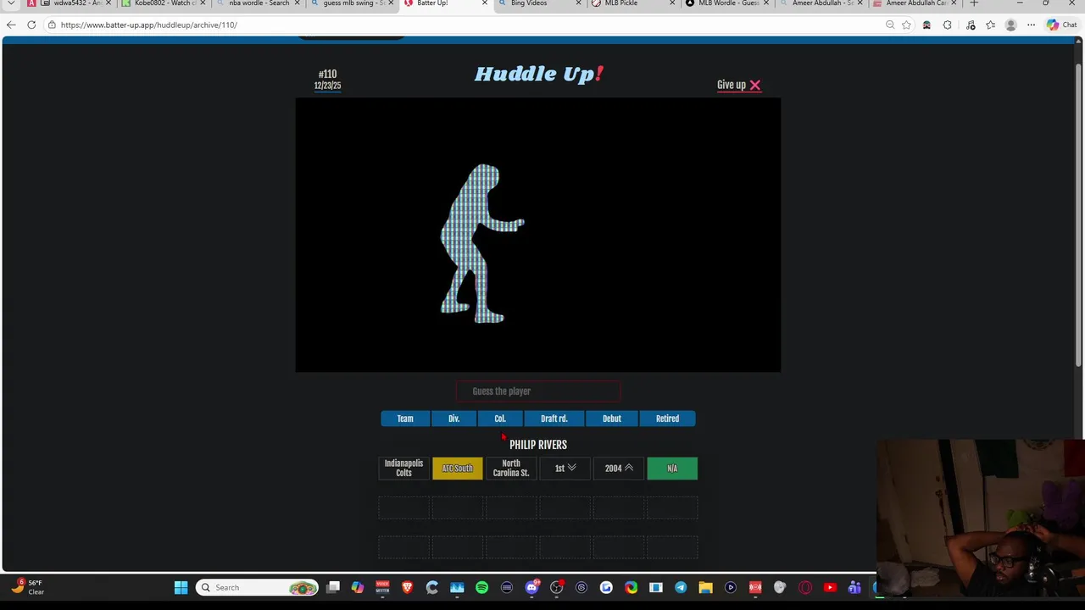Click the Draft rd. column header

(554, 419)
